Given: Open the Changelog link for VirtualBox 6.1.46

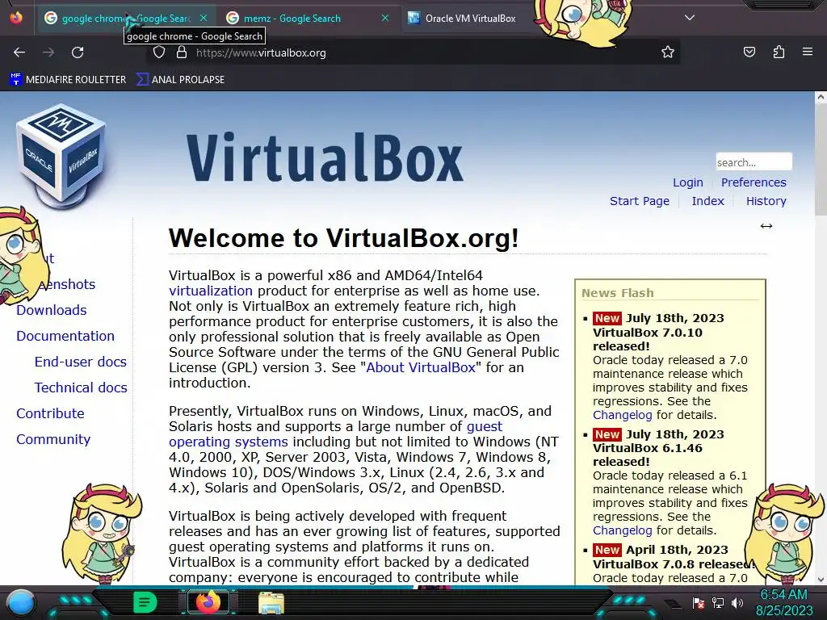Looking at the screenshot, I should click(623, 530).
